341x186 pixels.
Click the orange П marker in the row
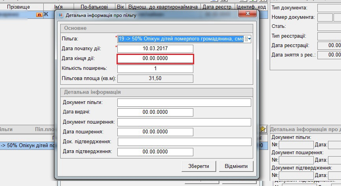pos(39,15)
